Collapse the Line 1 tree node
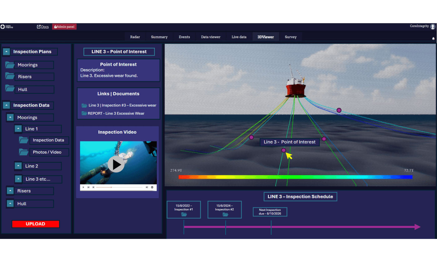 [18, 129]
